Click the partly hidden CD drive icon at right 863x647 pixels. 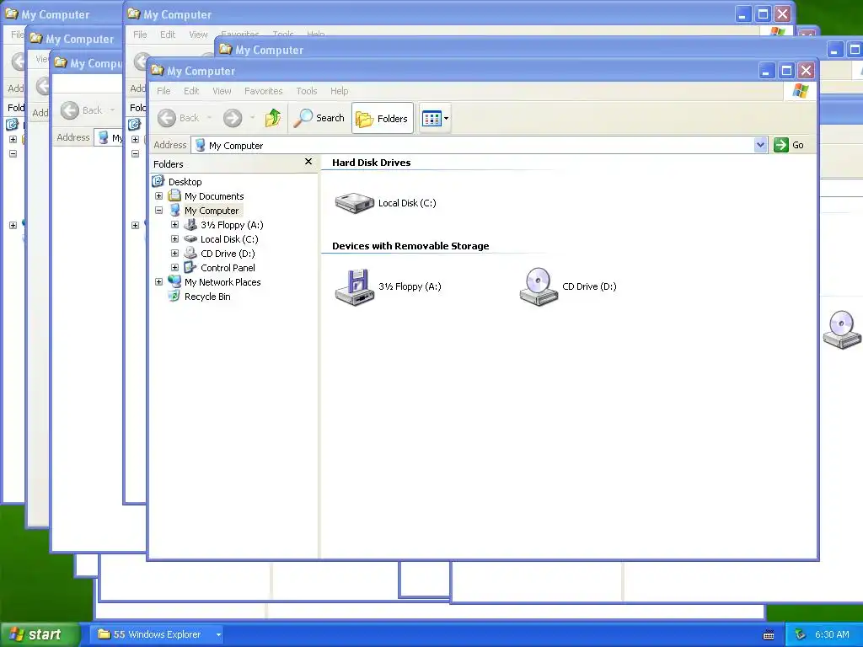pos(842,329)
